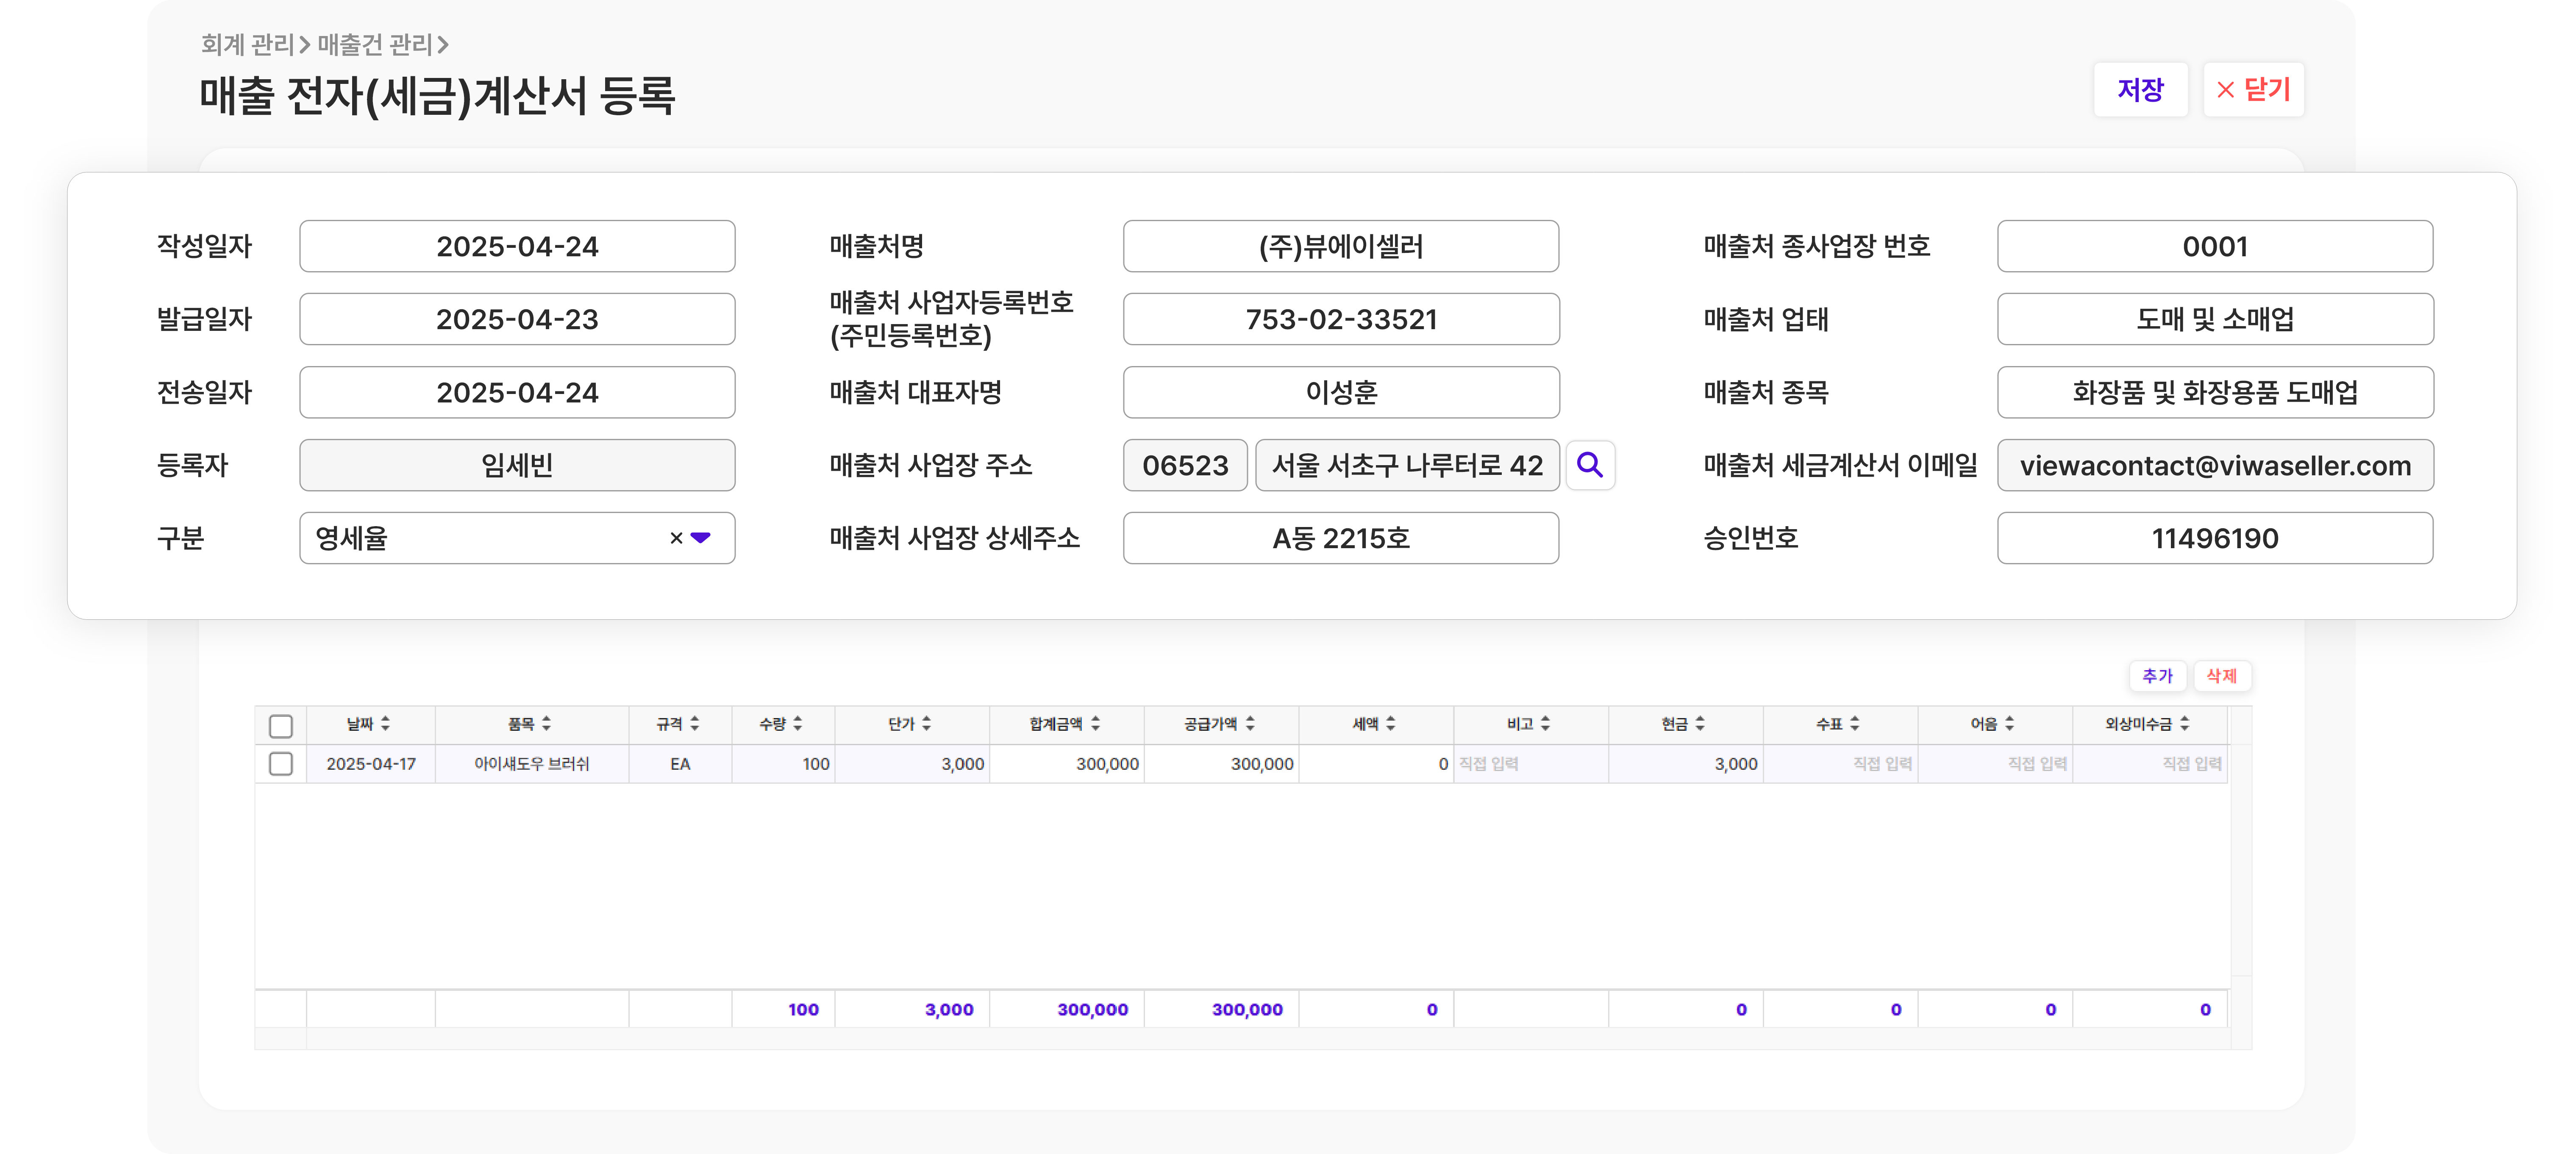Click the postal code field 06523
2576x1154 pixels.
pyautogui.click(x=1185, y=465)
